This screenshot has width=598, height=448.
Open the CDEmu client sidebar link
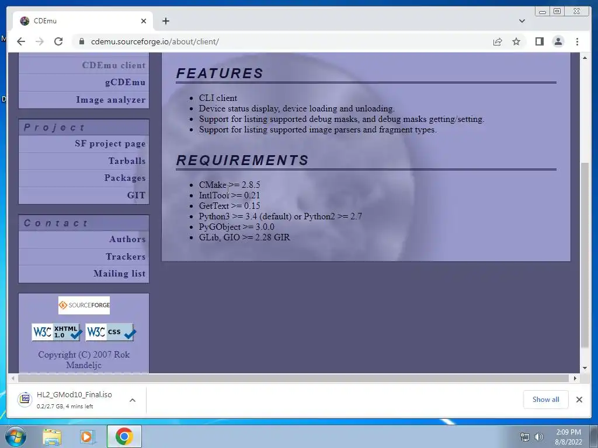(x=114, y=65)
